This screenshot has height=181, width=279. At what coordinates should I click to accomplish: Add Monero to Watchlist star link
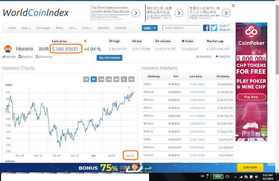pos(204,56)
